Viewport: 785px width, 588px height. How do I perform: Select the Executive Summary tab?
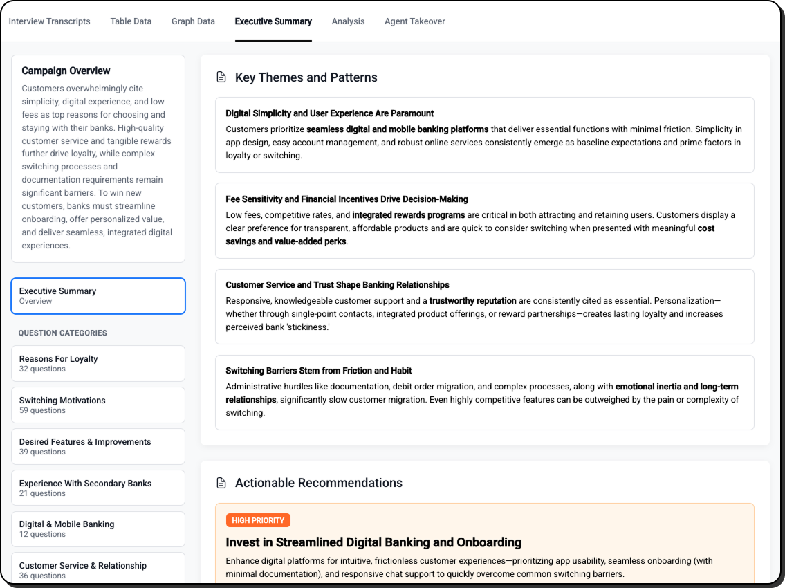pyautogui.click(x=273, y=21)
